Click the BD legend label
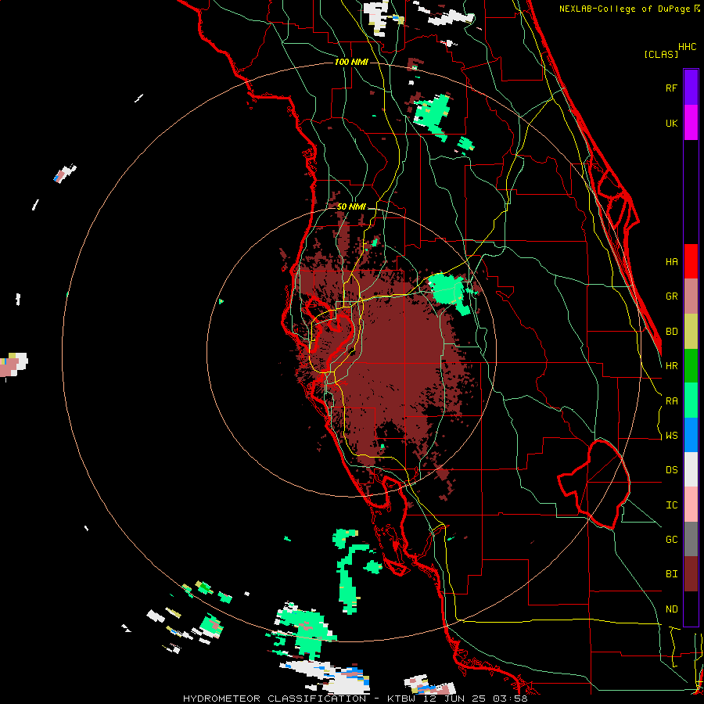The height and width of the screenshot is (704, 704). point(671,332)
